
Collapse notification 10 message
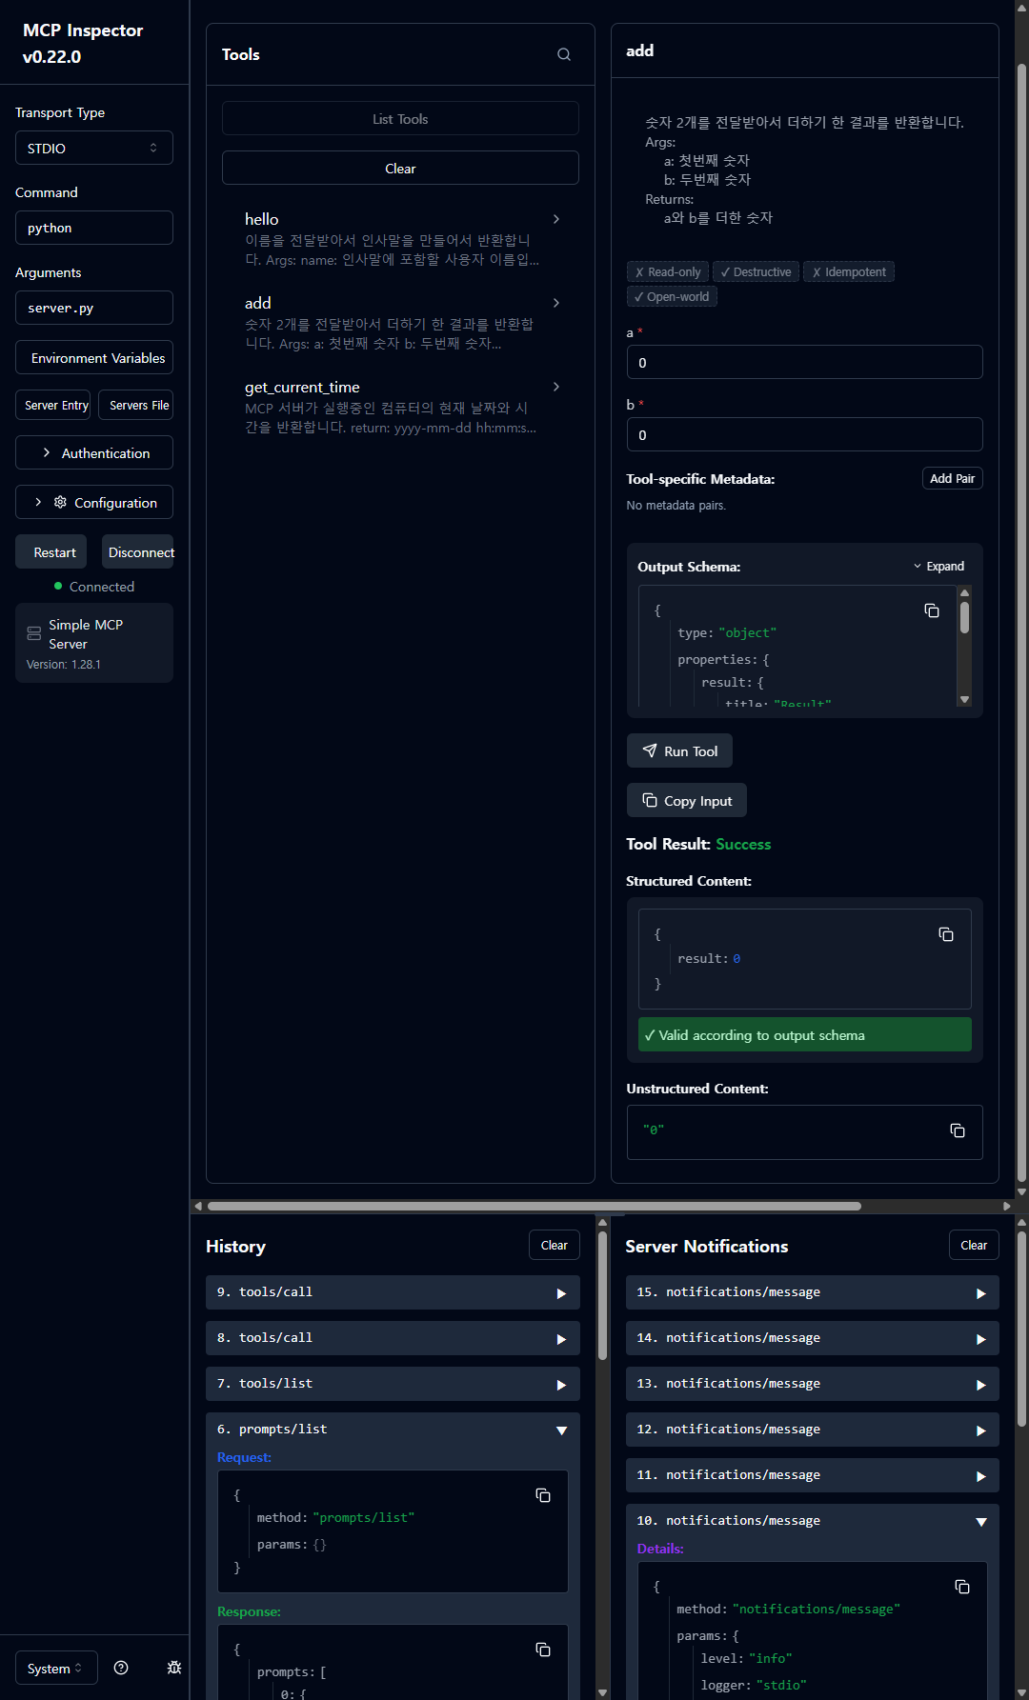coord(812,1521)
